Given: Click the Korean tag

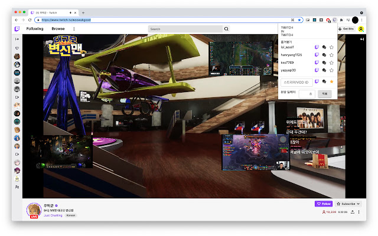Looking at the screenshot, I should tap(71, 215).
